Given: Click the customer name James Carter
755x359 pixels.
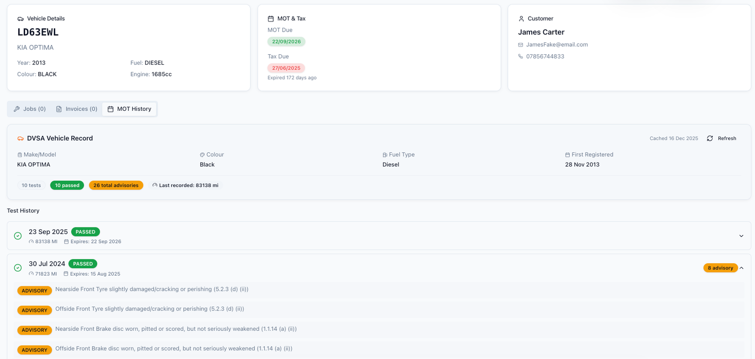Looking at the screenshot, I should (x=541, y=32).
